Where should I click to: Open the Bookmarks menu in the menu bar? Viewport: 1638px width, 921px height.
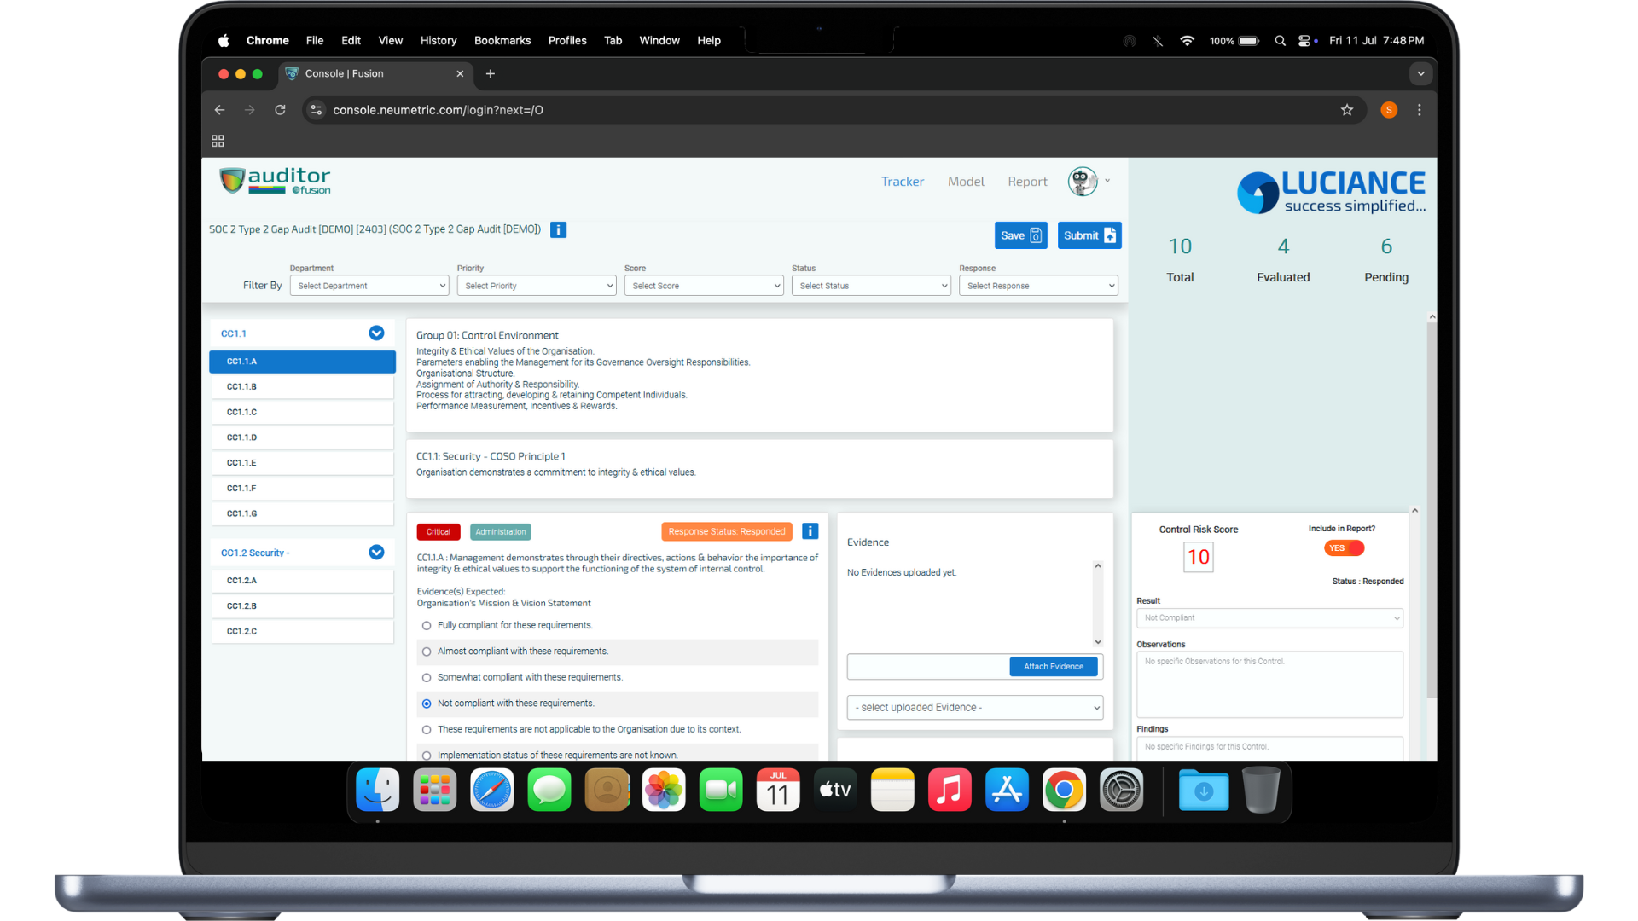tap(502, 40)
